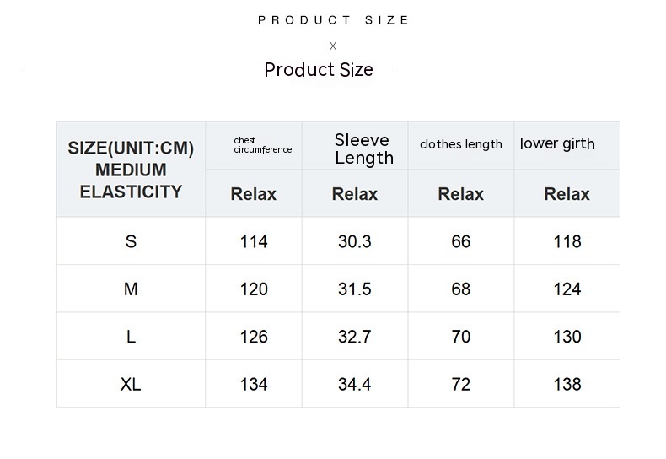Click lower girth value 124
Screen dimensions: 666x459
point(567,289)
